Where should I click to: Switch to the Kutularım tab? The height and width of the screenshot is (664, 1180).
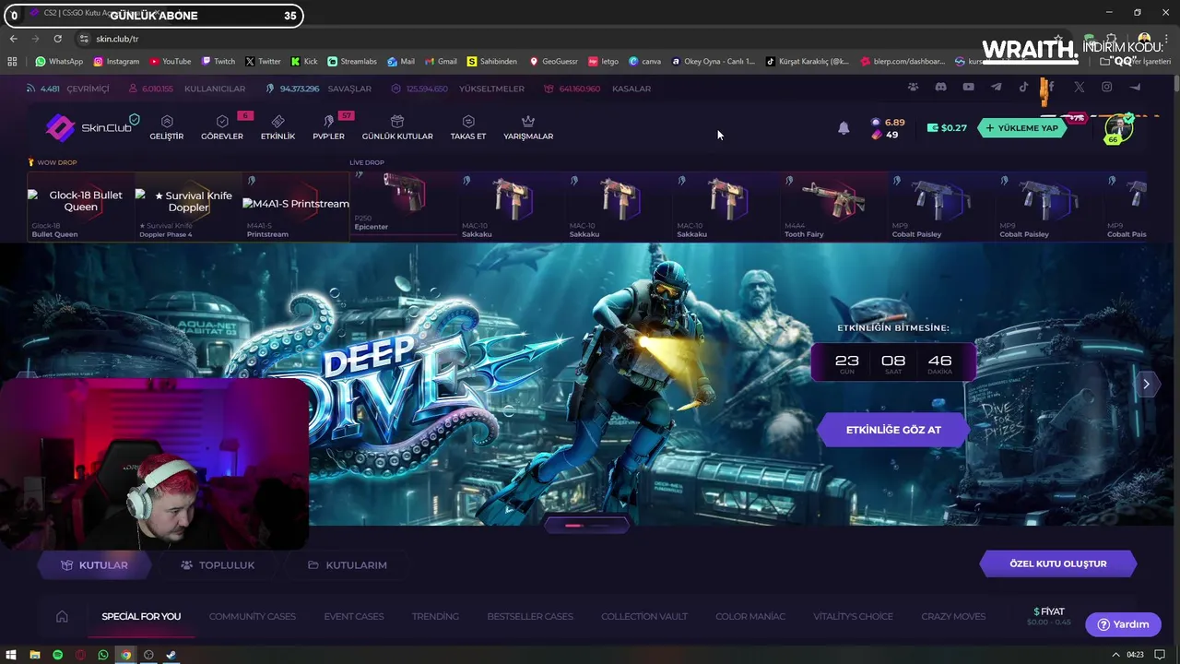[348, 564]
